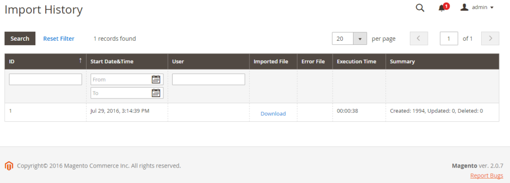The width and height of the screenshot is (510, 183).
Task: Sort by User column header
Action: (x=178, y=61)
